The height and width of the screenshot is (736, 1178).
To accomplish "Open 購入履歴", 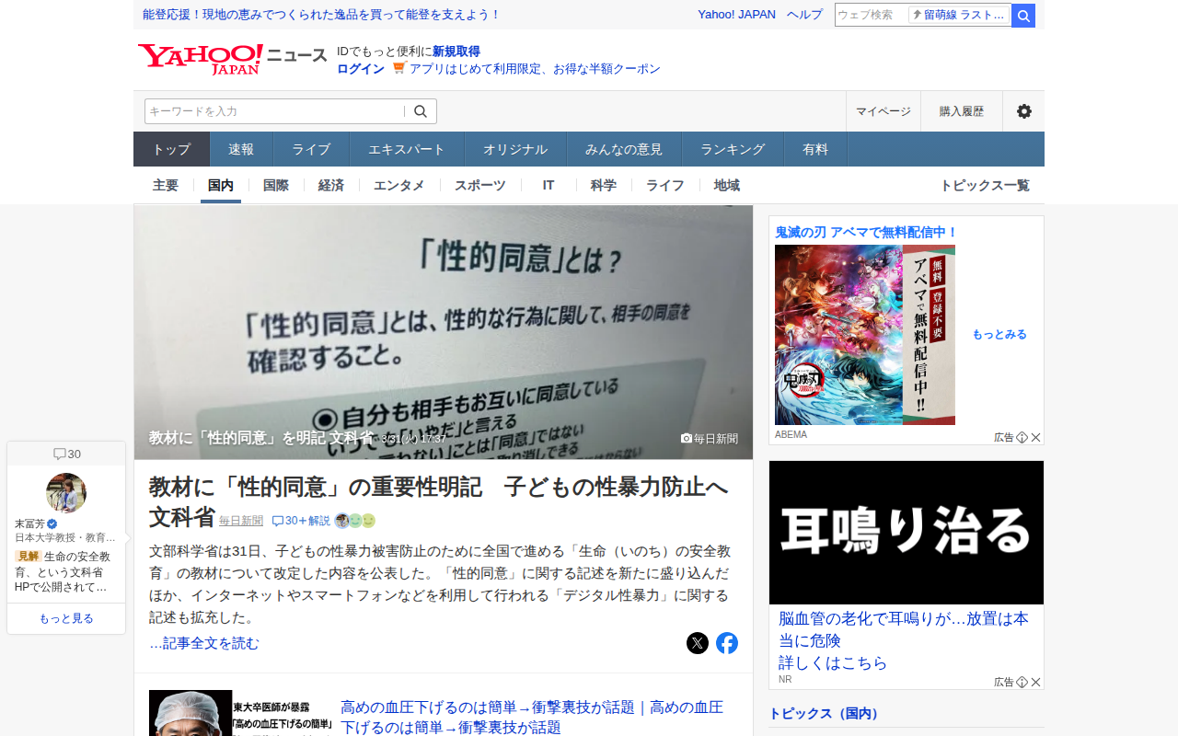I will point(962,111).
